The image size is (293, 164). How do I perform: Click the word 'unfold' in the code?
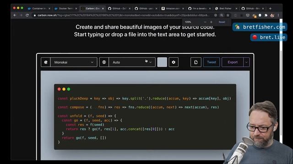(76, 116)
